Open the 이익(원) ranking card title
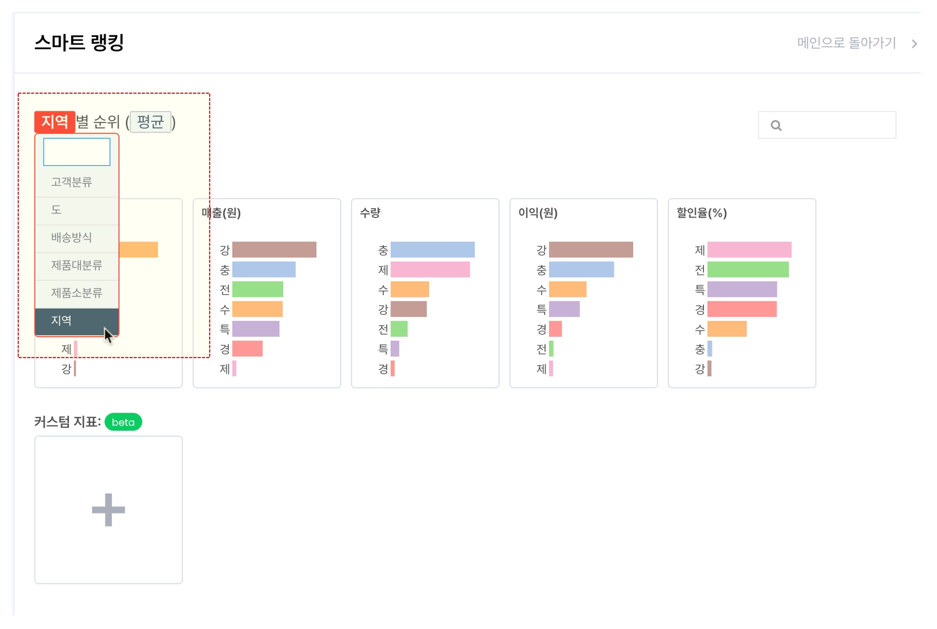 pos(538,213)
